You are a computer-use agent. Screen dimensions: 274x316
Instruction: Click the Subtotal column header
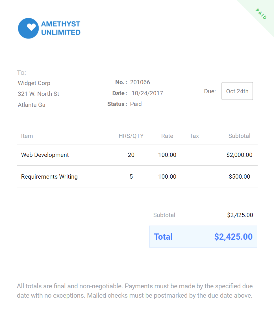click(x=239, y=136)
